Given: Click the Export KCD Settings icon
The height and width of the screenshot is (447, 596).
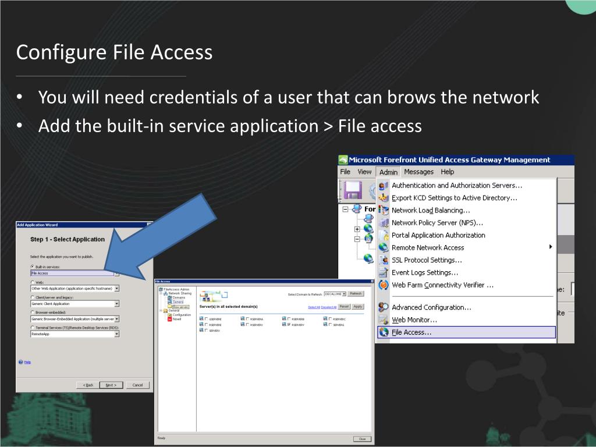Looking at the screenshot, I should (383, 198).
